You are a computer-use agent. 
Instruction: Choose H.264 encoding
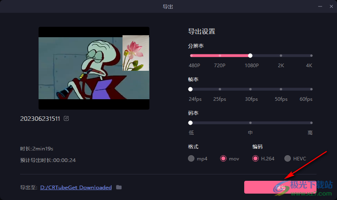(x=255, y=158)
